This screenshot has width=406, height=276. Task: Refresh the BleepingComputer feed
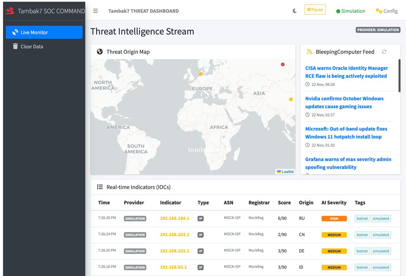384,52
